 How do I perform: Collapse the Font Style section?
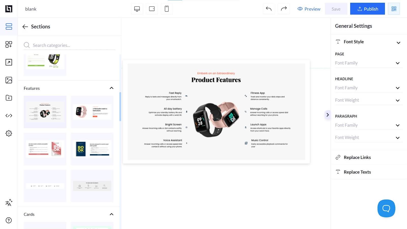coord(398,43)
